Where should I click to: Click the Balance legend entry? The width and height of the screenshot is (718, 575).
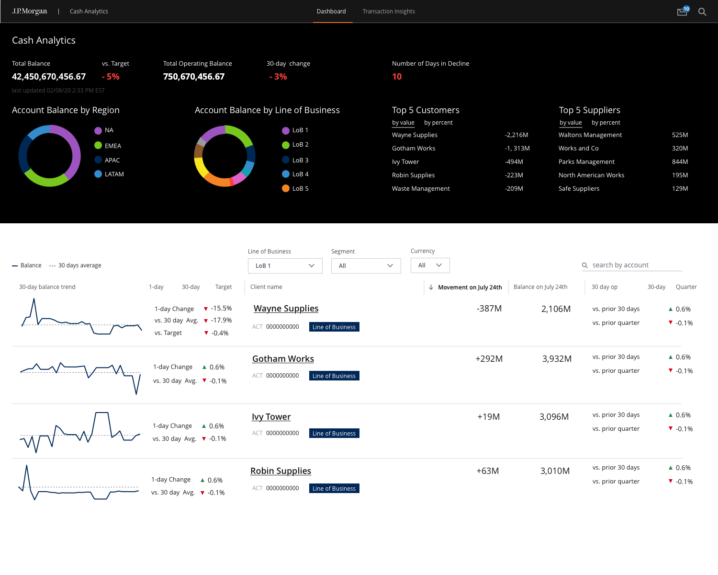coord(27,265)
